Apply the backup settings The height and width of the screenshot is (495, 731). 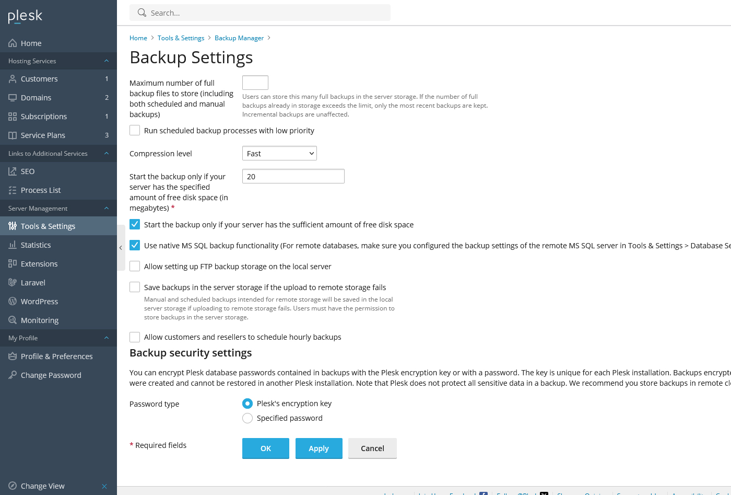point(319,448)
